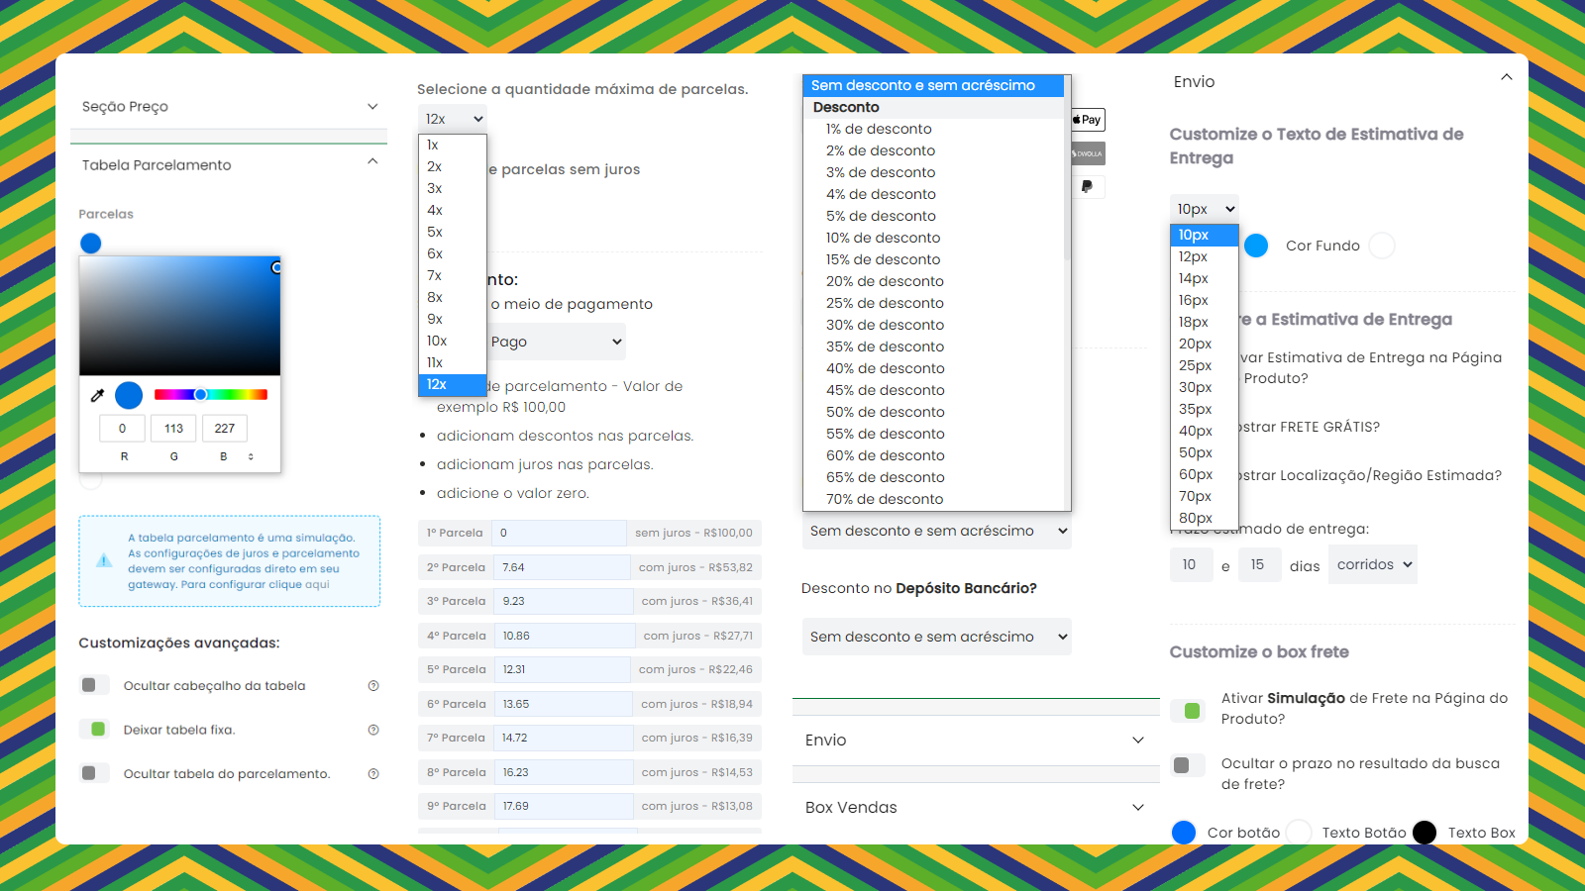Click the 1ª Parcela value input field
This screenshot has height=891, width=1585.
pyautogui.click(x=560, y=533)
